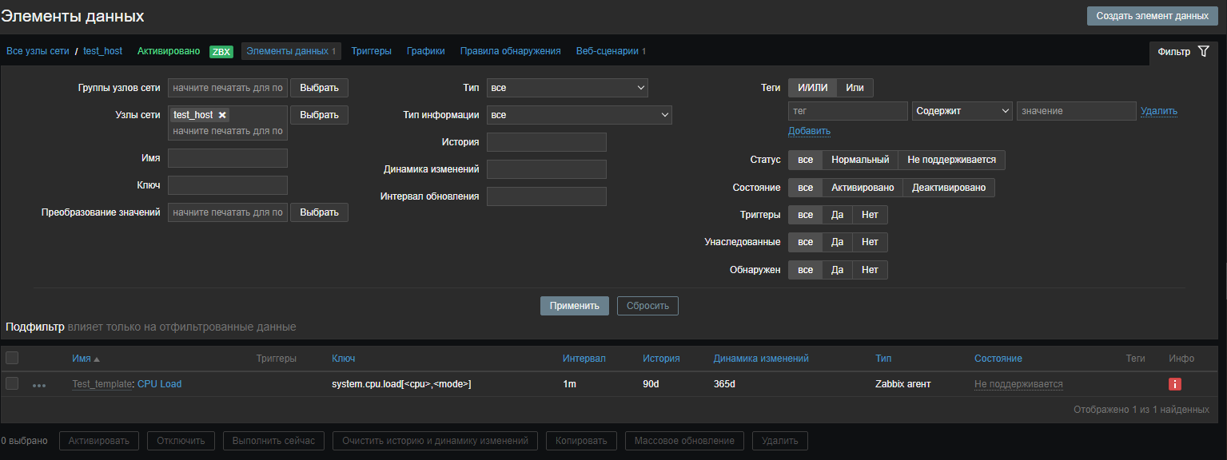Open the Тип dropdown
Viewport: 1227px width, 460px height.
point(567,88)
